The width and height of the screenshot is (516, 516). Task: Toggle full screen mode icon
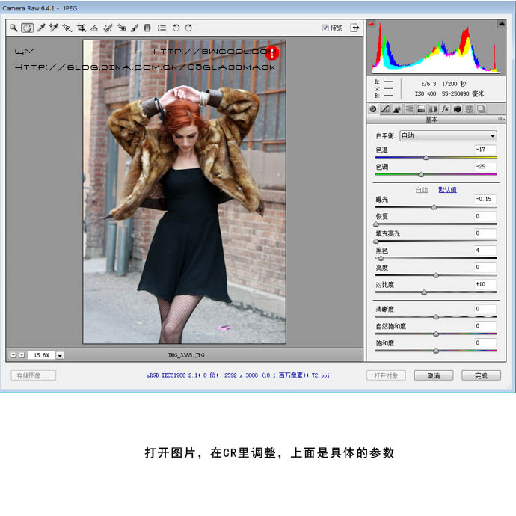click(354, 28)
